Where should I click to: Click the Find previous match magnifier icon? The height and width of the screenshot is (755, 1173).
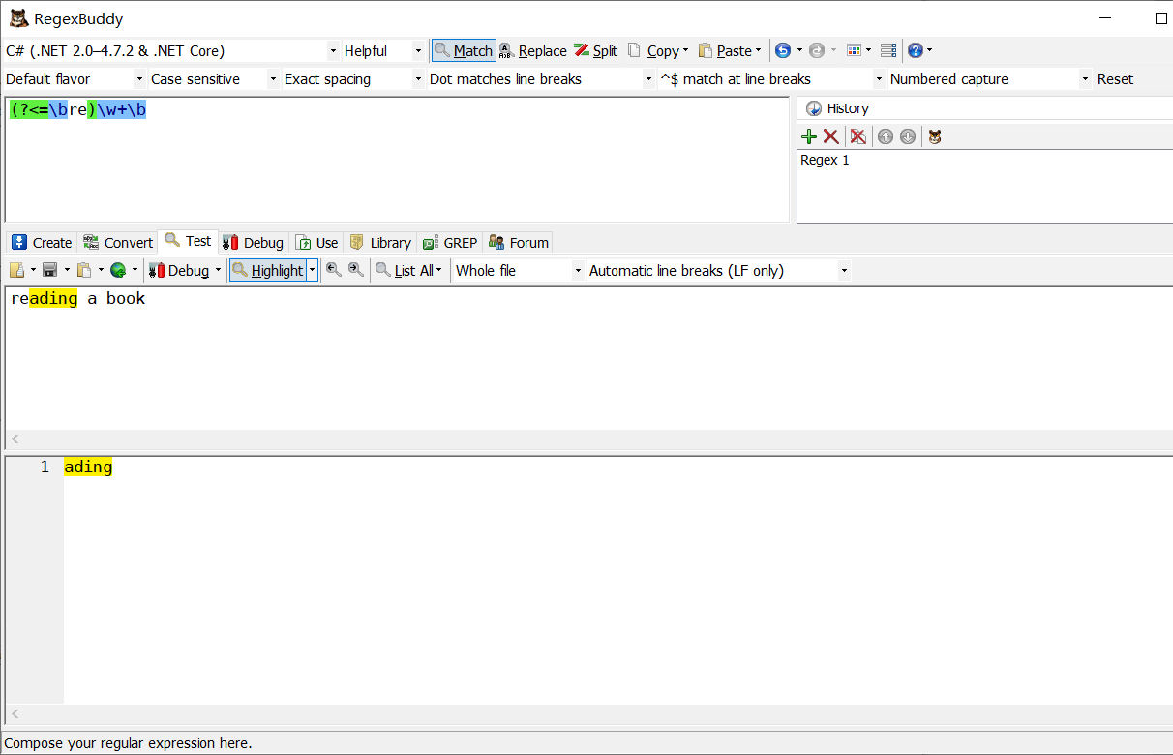(x=333, y=270)
